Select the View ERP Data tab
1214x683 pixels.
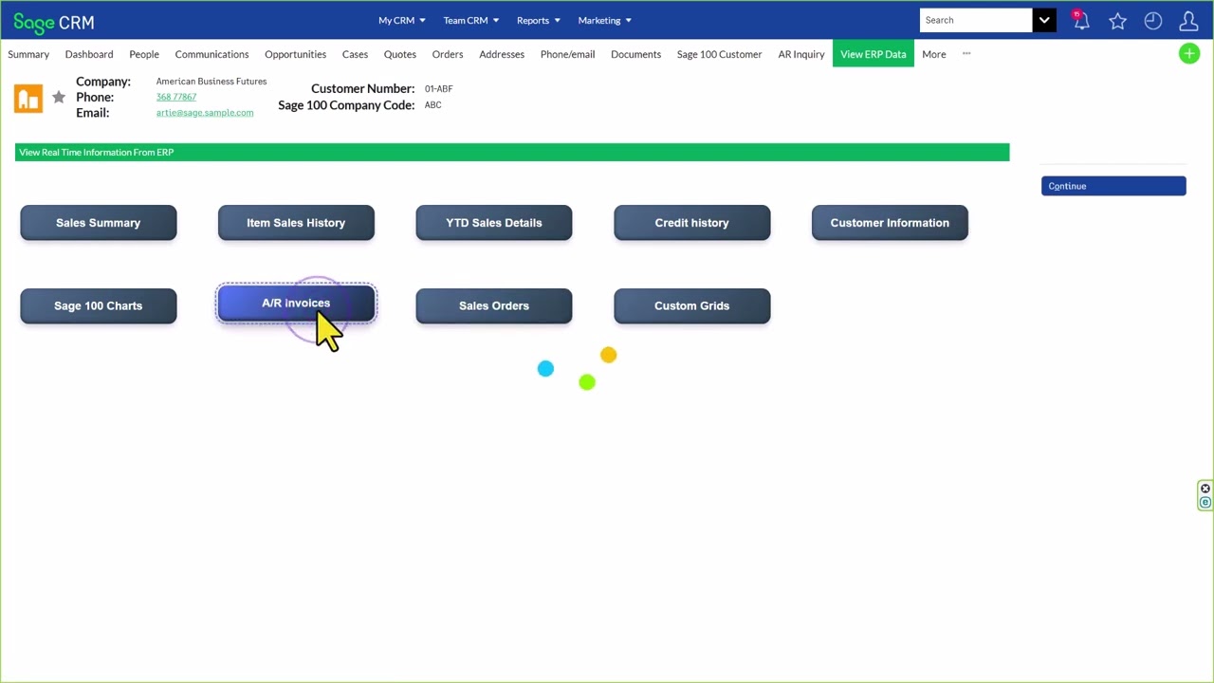pos(874,54)
